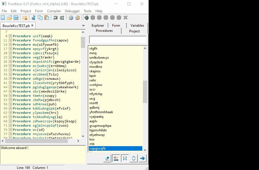
Task: Select 'yfmftmmhheek' in the procedures list
Action: 101,112
